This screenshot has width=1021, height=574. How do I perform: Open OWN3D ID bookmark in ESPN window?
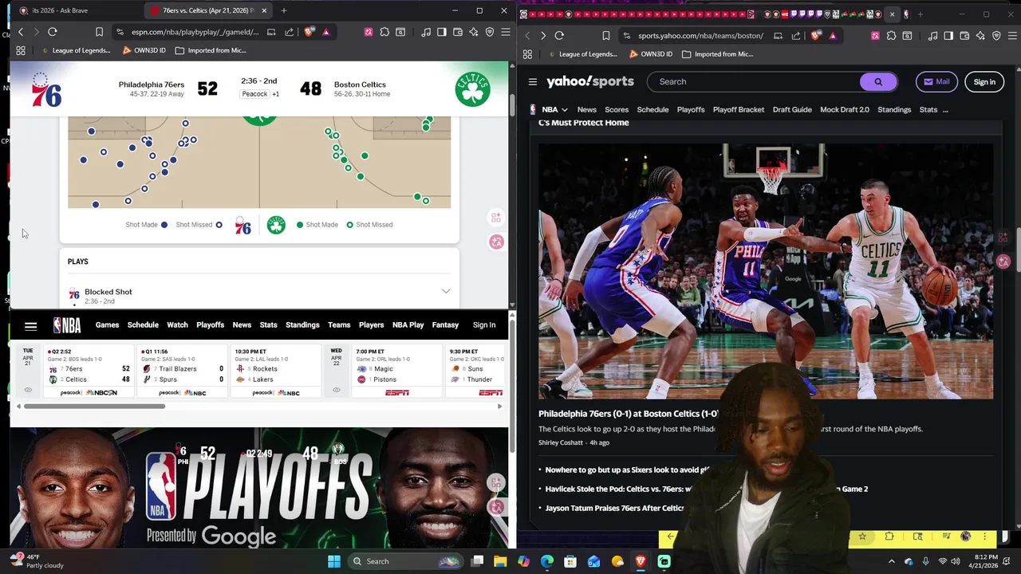point(144,50)
